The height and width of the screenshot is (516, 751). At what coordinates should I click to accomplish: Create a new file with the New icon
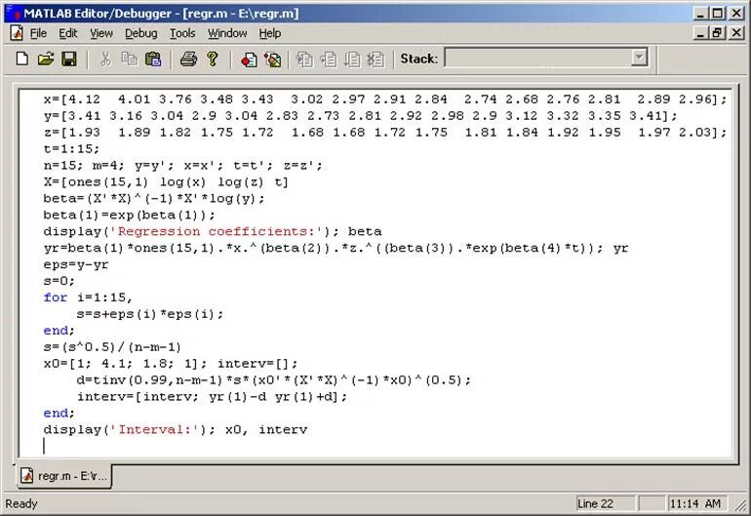click(22, 60)
